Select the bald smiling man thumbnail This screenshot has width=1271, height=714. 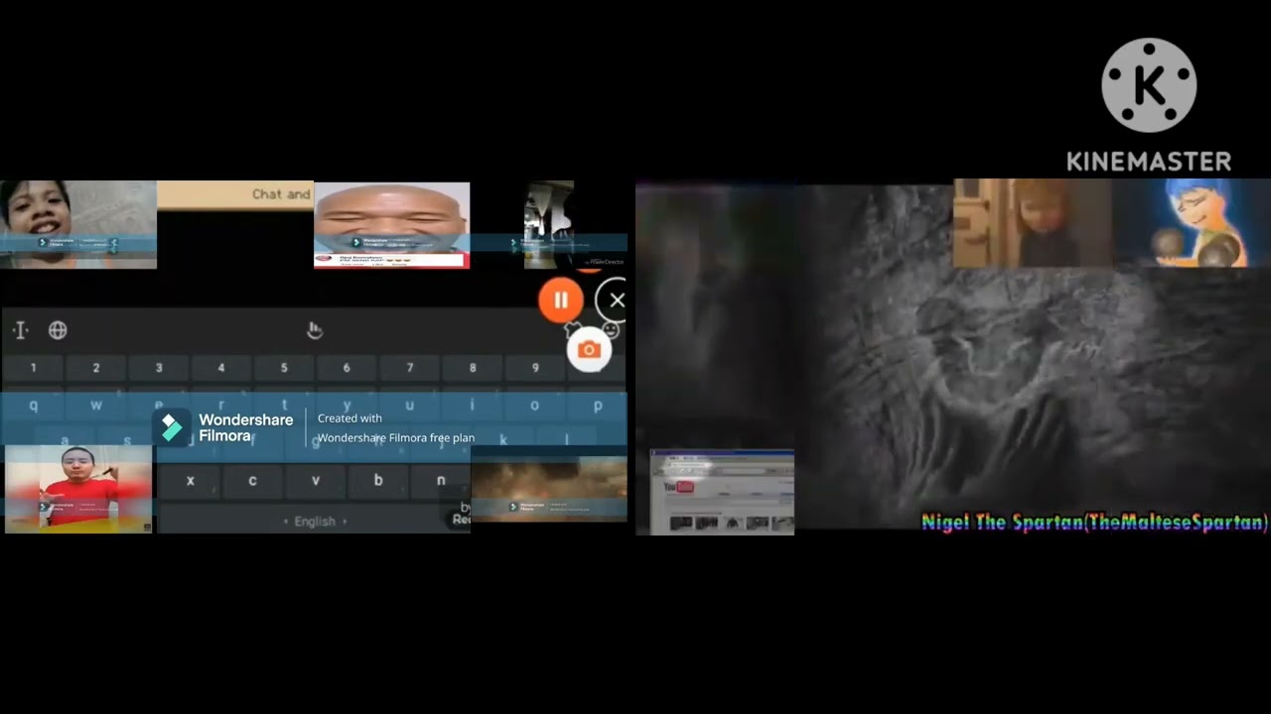pos(391,225)
